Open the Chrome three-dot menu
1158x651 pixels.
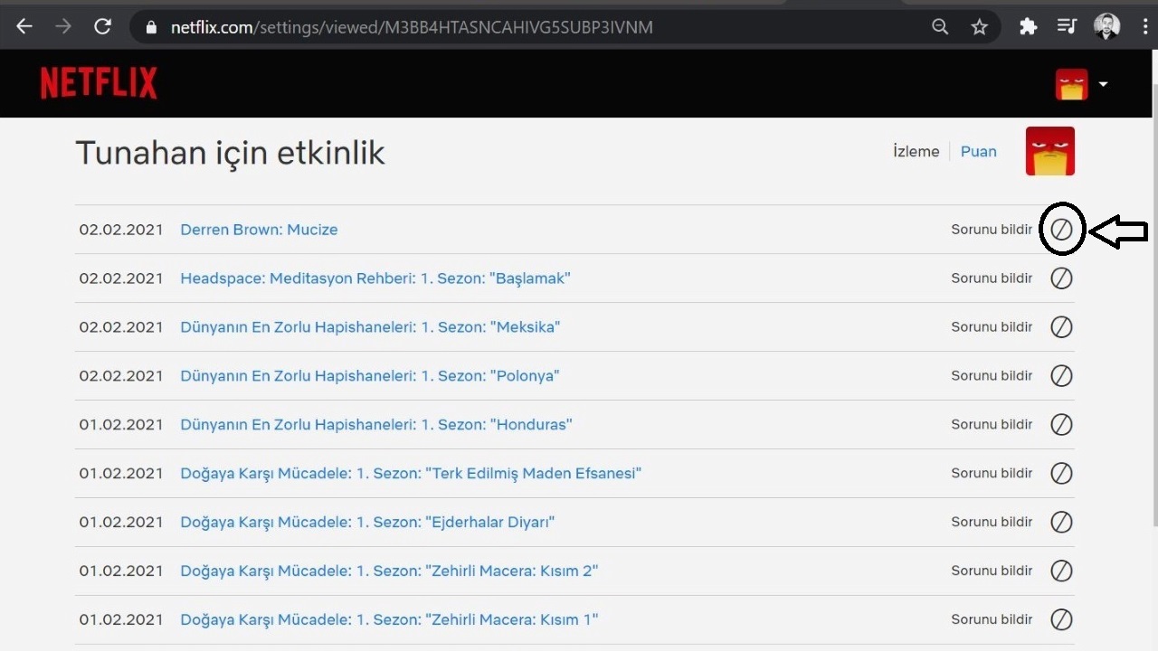pyautogui.click(x=1144, y=27)
